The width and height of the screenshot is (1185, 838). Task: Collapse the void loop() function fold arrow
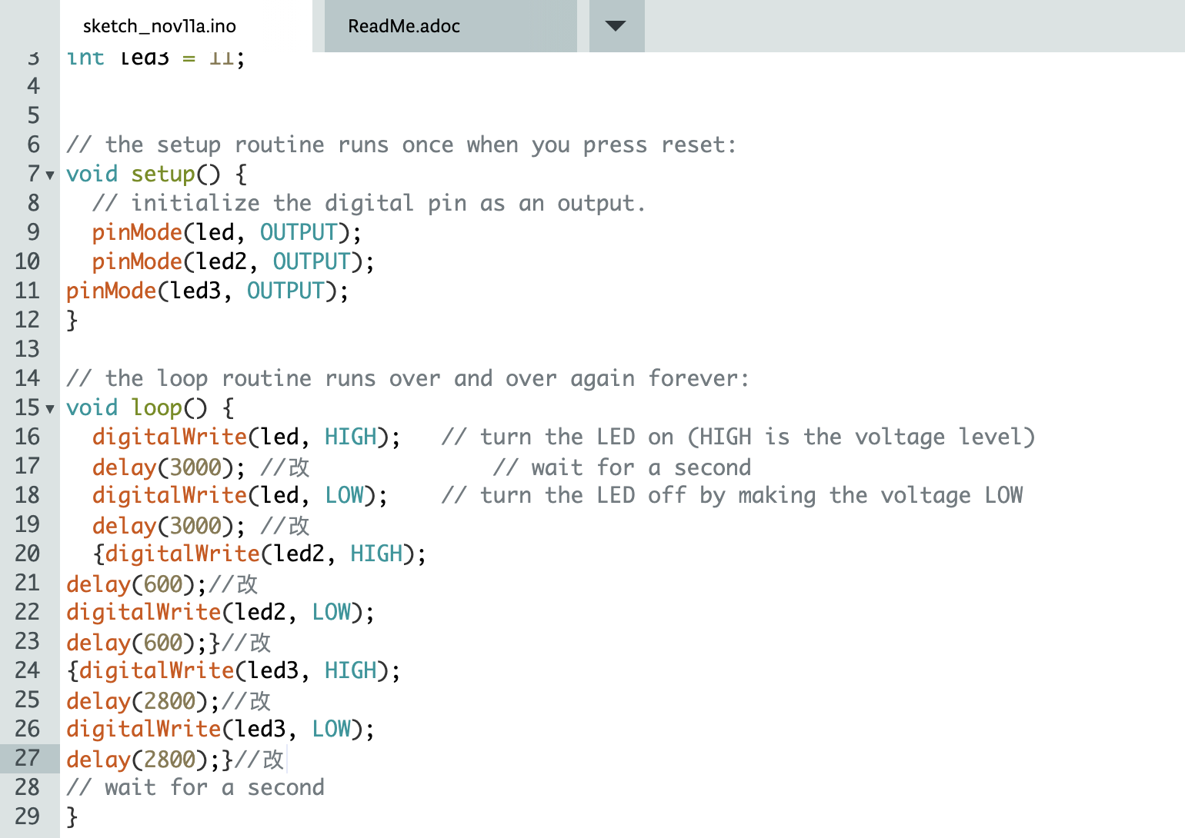tap(50, 409)
